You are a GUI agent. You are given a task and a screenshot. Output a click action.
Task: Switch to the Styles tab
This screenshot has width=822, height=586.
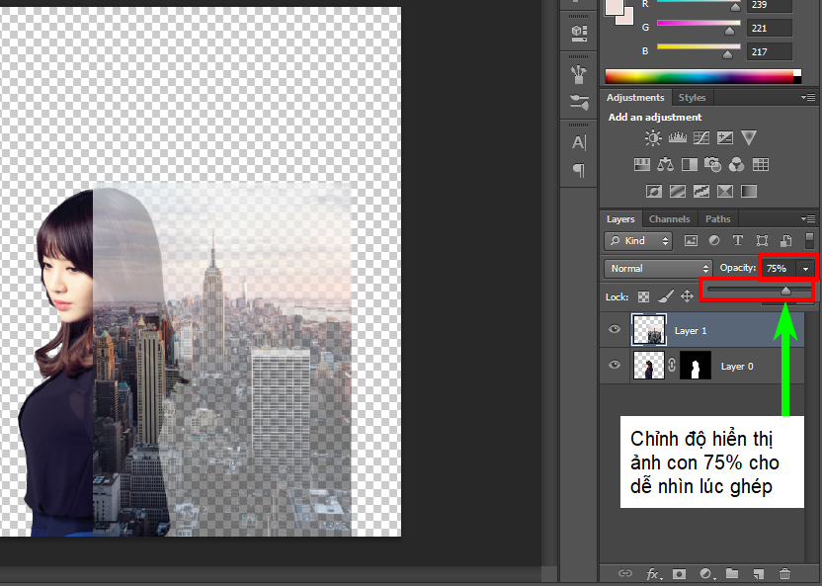click(692, 98)
